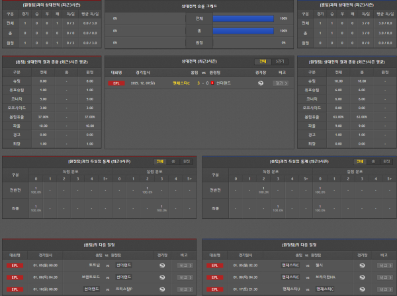Click 맨체스터C team name in head-to-head result row

[x=180, y=83]
